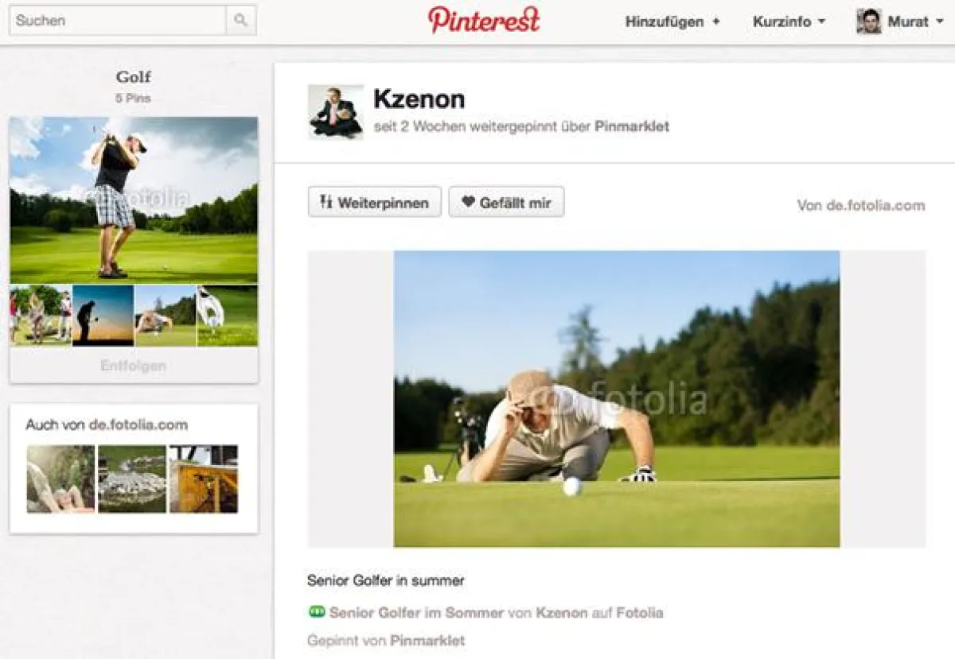This screenshot has height=659, width=955.
Task: Click the Pinterest logo
Action: (484, 21)
